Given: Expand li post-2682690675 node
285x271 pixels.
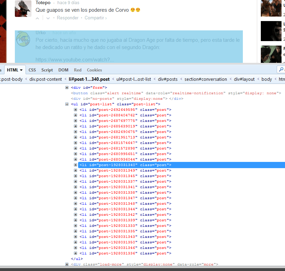Looking at the screenshot, I should tap(75, 132).
